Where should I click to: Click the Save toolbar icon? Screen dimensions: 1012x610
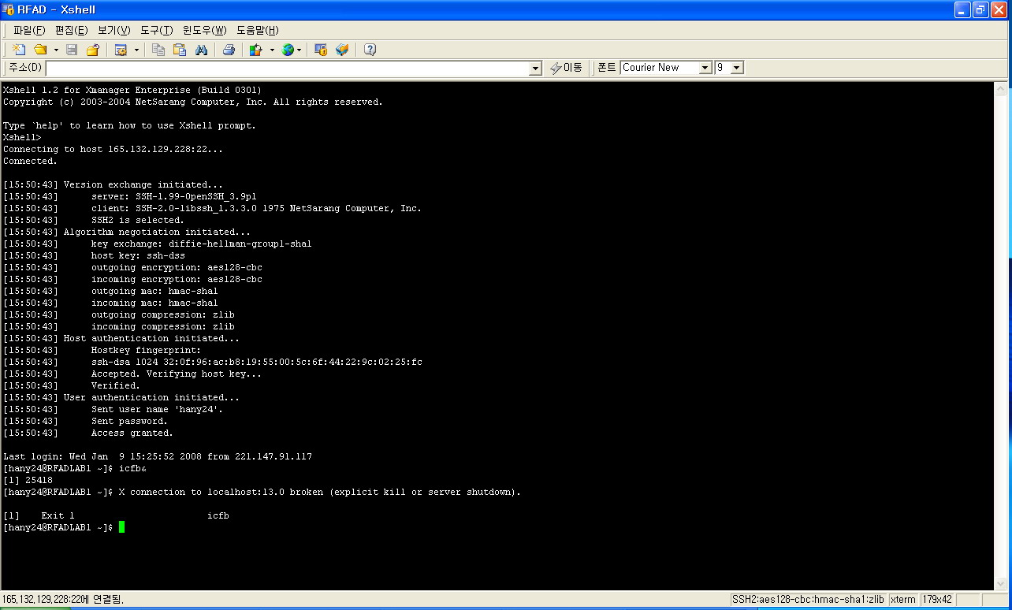coord(72,49)
